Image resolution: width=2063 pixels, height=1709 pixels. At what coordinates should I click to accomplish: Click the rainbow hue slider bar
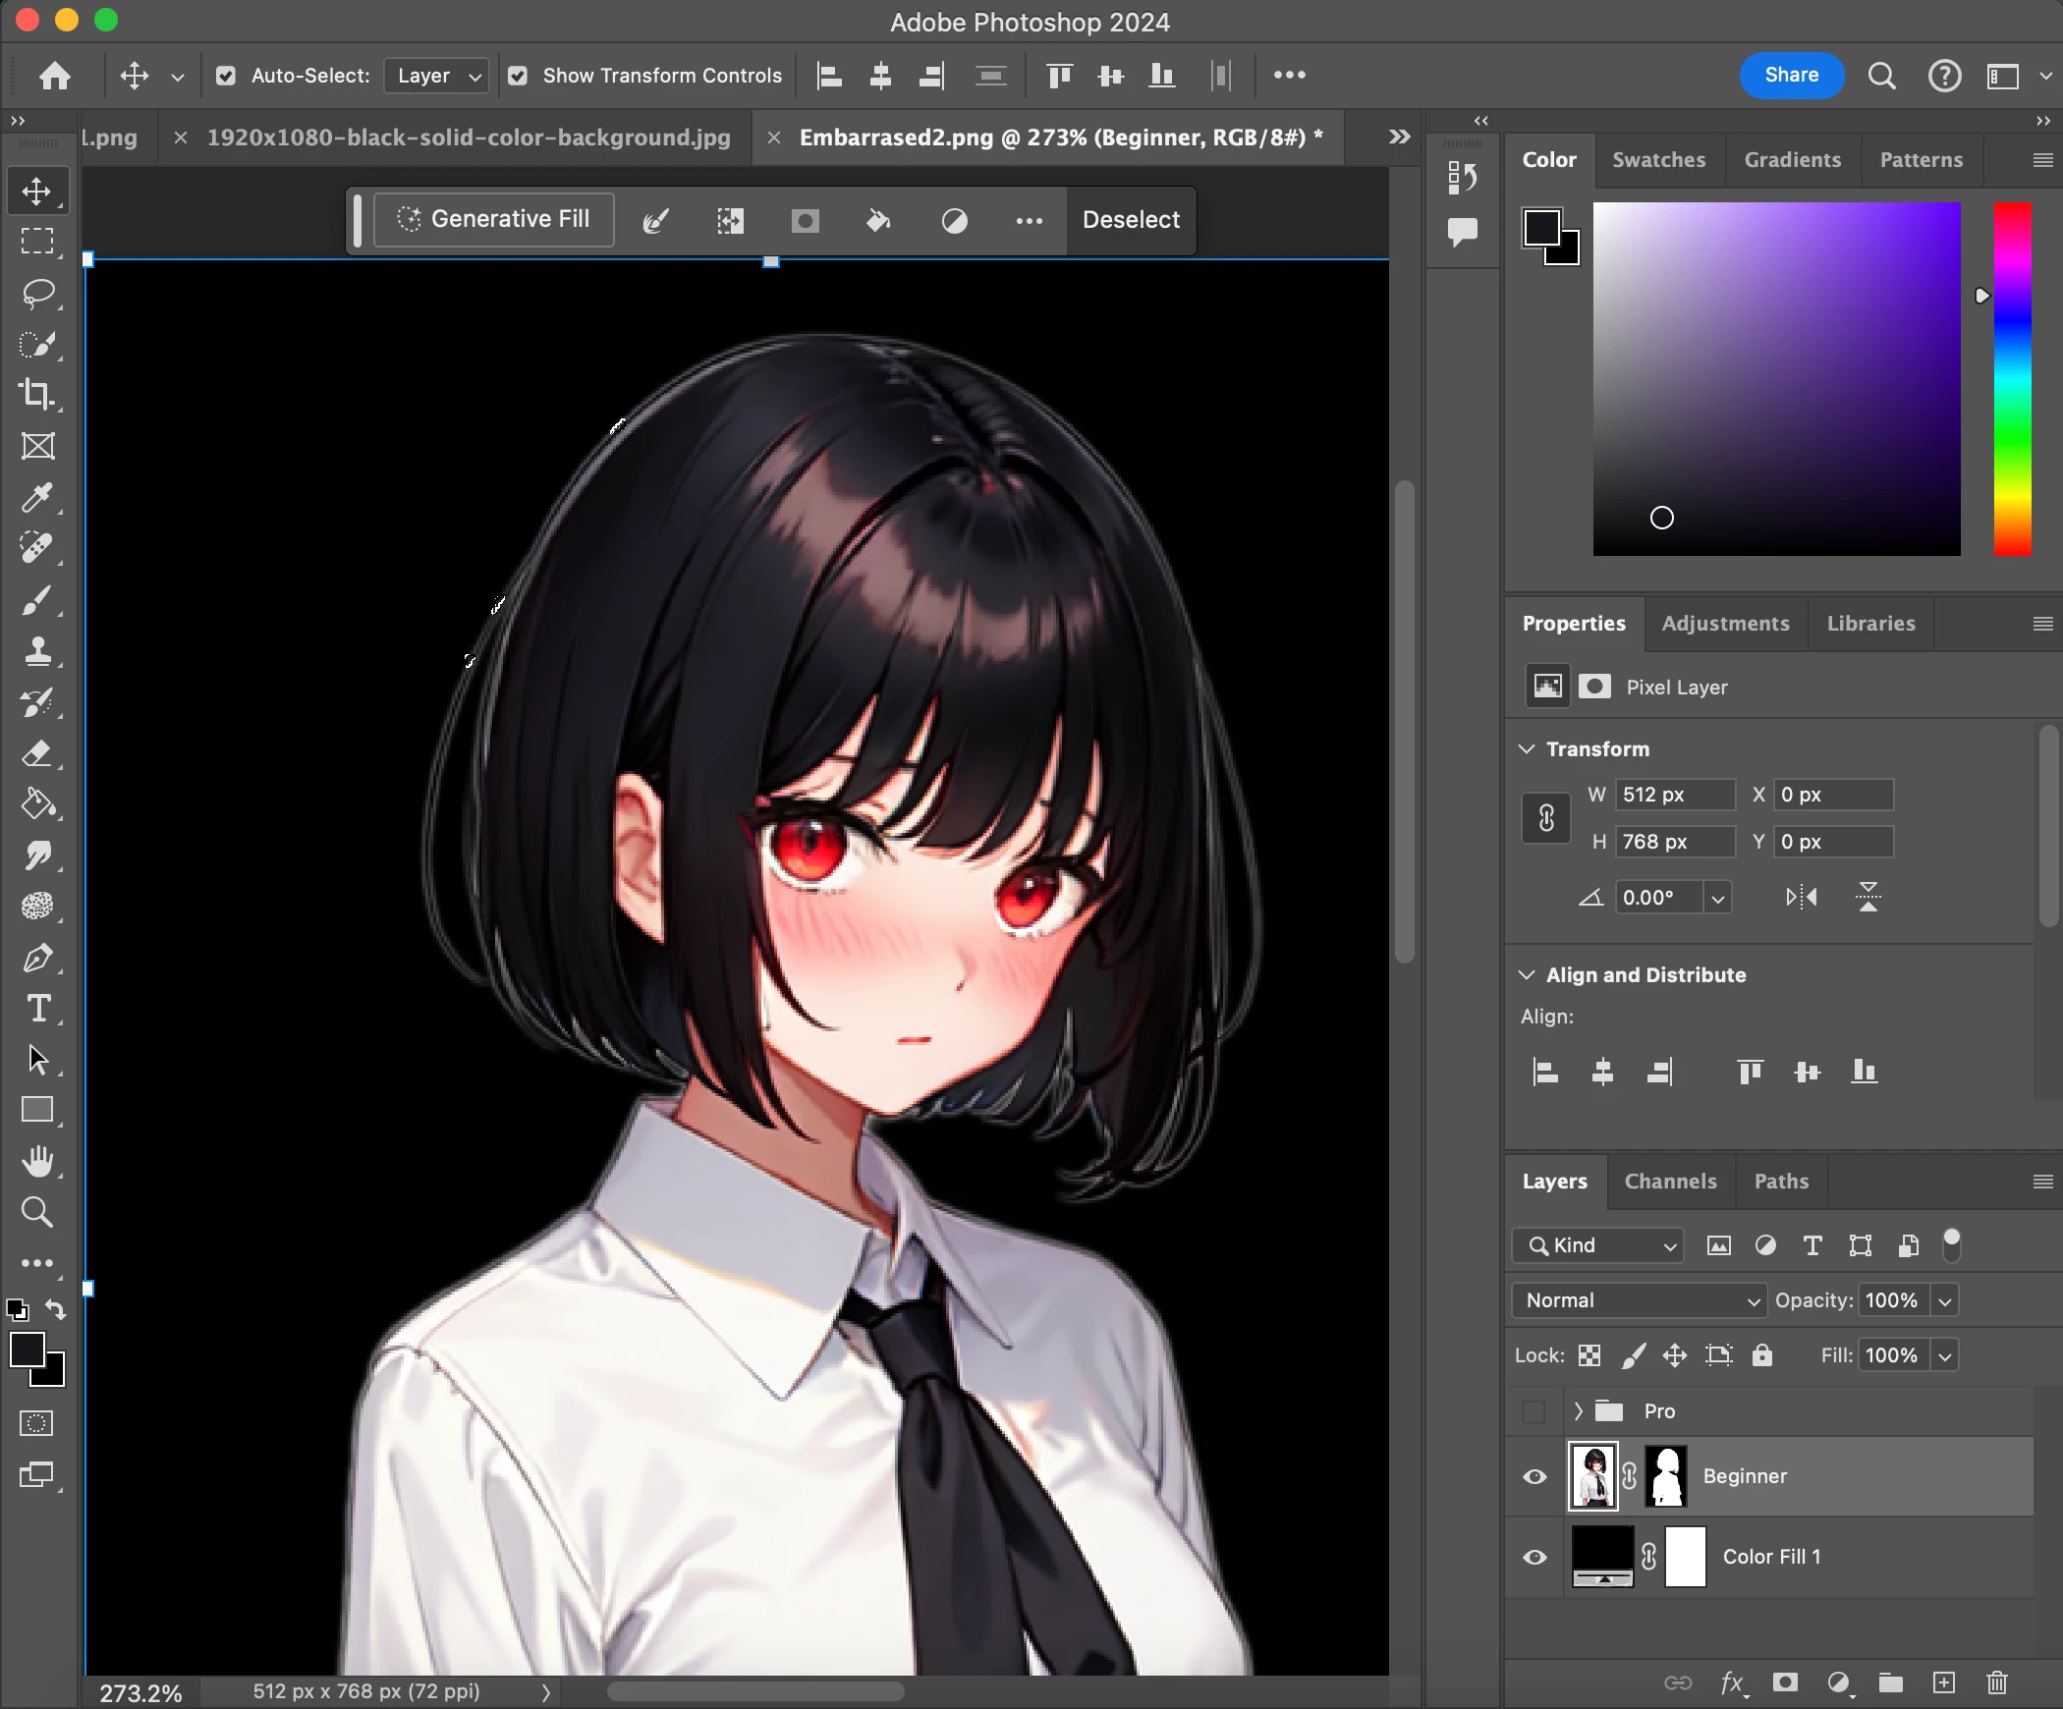(x=2011, y=378)
